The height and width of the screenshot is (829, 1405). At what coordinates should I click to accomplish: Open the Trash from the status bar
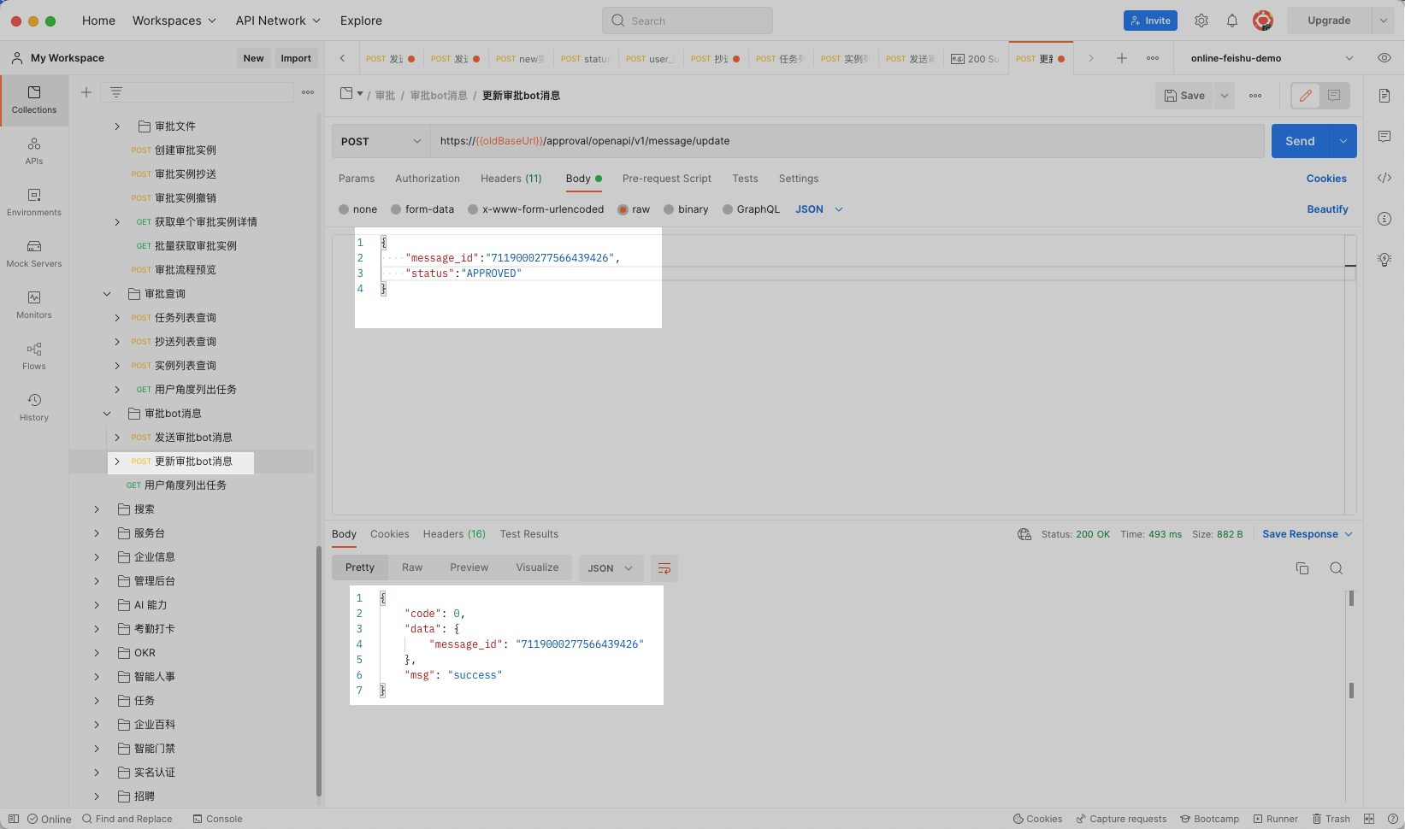tap(1331, 818)
